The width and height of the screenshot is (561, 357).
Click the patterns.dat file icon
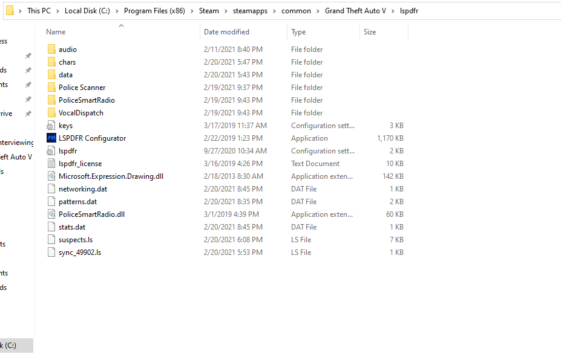(51, 202)
